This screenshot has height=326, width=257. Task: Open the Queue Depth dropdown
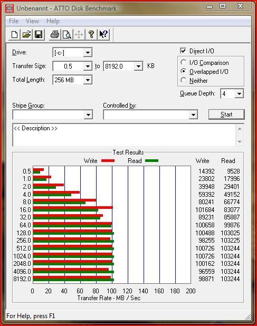pyautogui.click(x=239, y=94)
